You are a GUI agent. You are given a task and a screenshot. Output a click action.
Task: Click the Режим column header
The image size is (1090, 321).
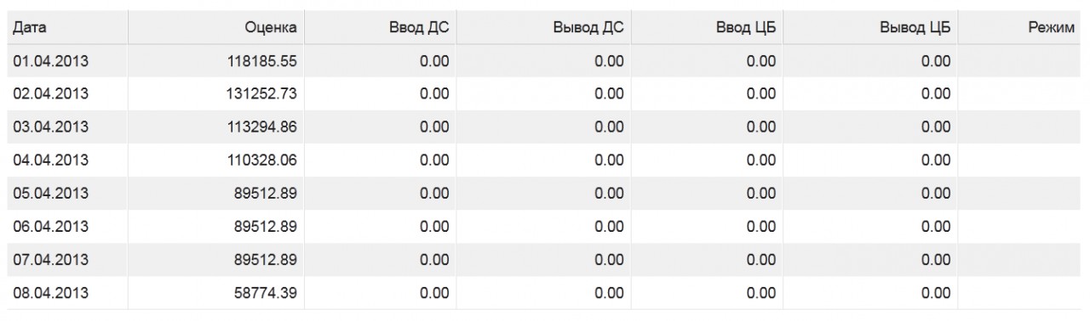1019,28
